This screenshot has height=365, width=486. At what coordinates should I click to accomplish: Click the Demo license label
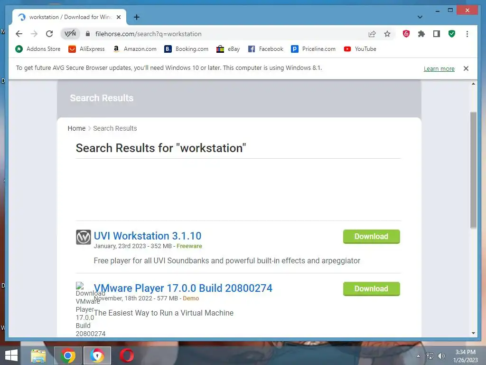(x=191, y=298)
